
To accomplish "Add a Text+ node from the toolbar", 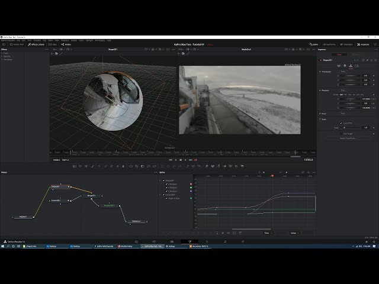I will [86, 166].
